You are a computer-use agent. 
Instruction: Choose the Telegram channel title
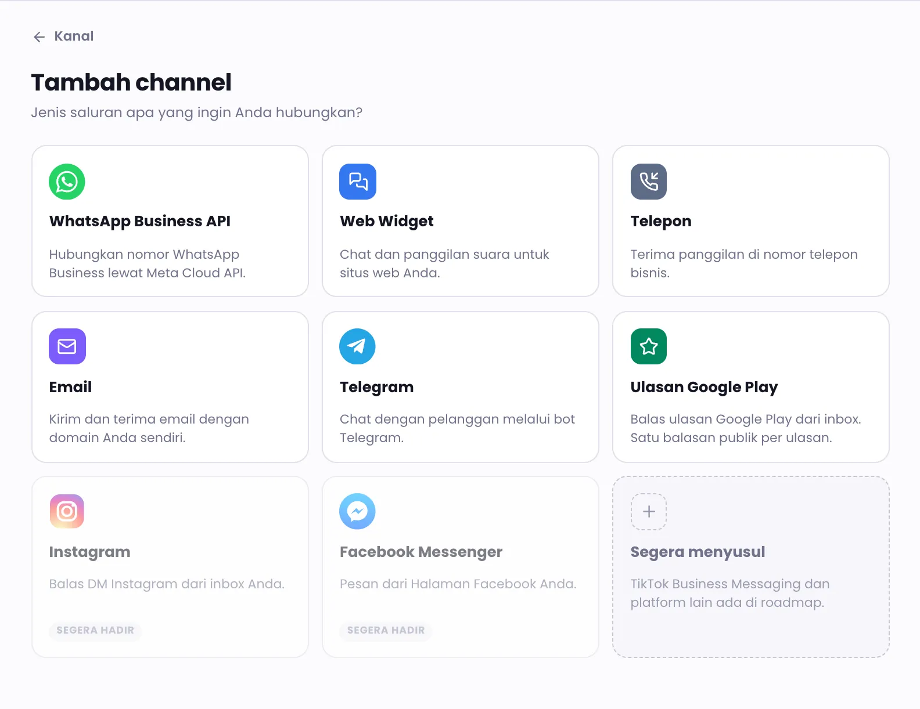(377, 387)
